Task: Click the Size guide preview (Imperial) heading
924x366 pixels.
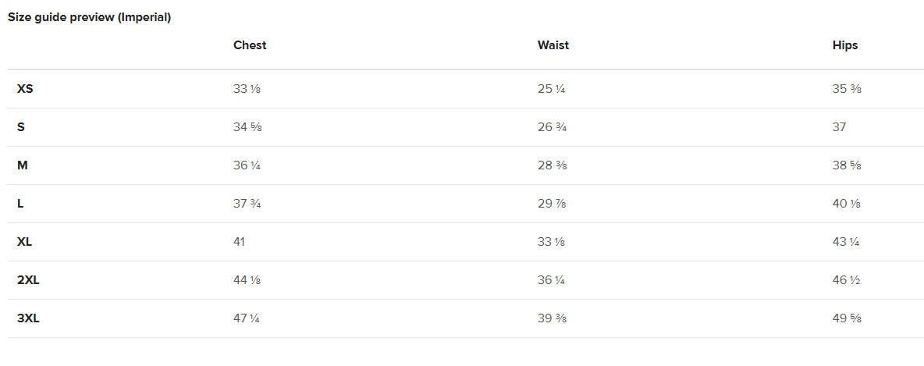Action: tap(90, 17)
